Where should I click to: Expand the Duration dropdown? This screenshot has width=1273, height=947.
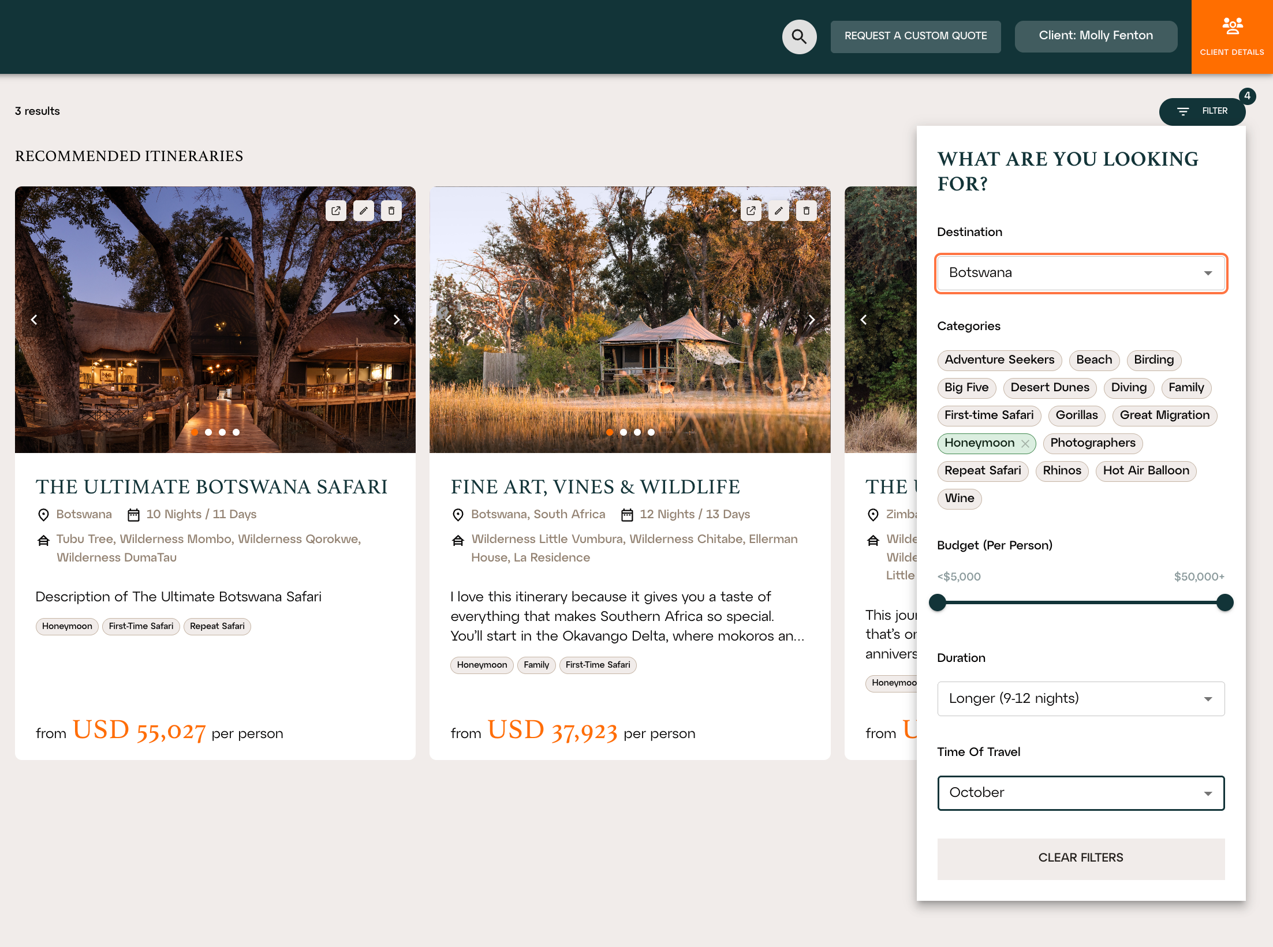tap(1081, 698)
